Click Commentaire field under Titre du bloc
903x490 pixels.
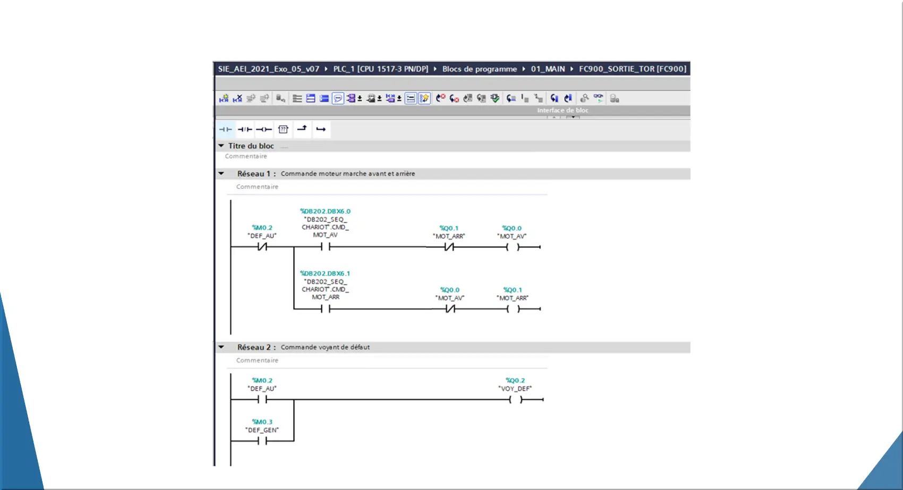tap(246, 156)
